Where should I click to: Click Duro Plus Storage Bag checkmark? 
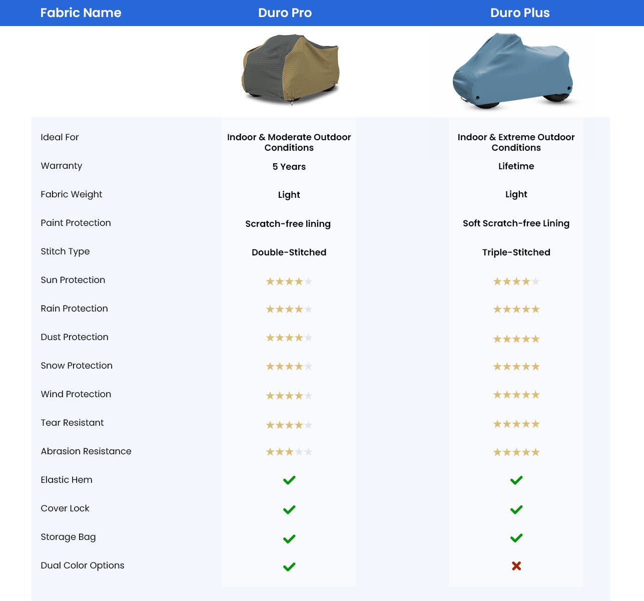point(516,538)
